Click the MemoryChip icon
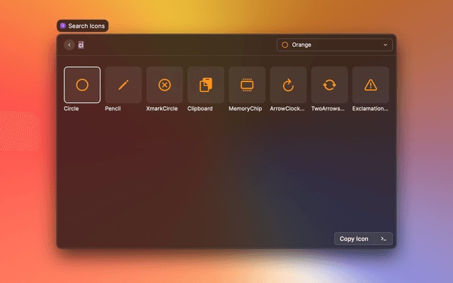This screenshot has width=453, height=283. (247, 85)
